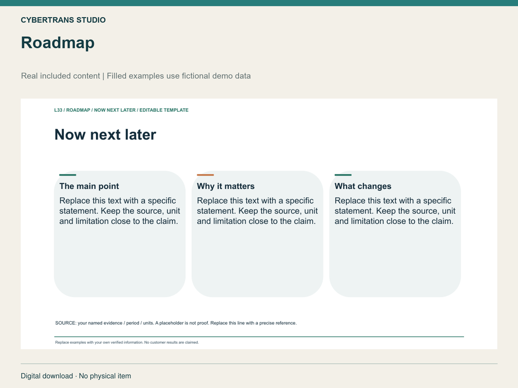Click the 'Real included content' subtitle line
This screenshot has height=388, width=518.
click(x=136, y=76)
